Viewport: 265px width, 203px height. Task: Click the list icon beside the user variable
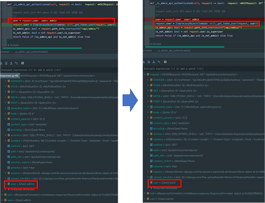pyautogui.click(x=8, y=184)
